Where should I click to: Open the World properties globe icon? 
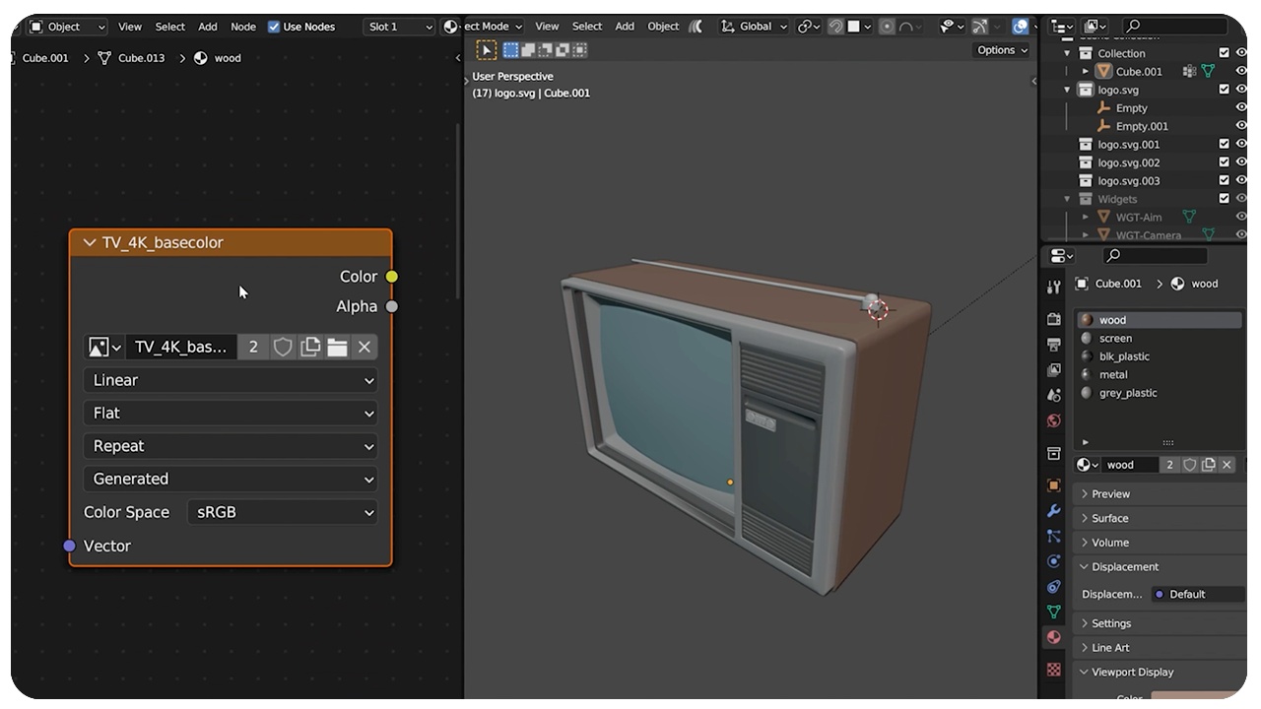1053,420
